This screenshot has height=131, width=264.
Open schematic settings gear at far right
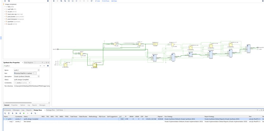coord(263,1)
